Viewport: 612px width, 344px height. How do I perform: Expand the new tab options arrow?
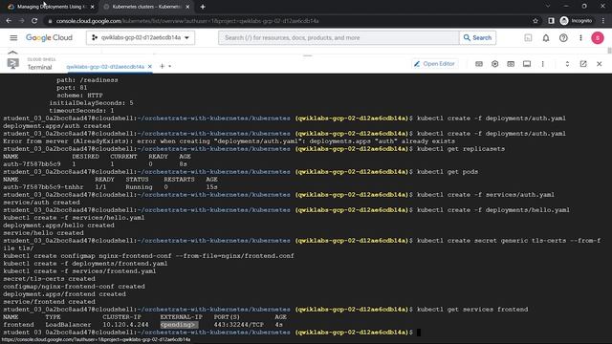coord(170,66)
